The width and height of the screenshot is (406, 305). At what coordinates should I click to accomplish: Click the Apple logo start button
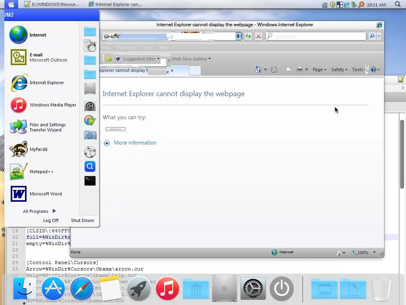pos(11,4)
